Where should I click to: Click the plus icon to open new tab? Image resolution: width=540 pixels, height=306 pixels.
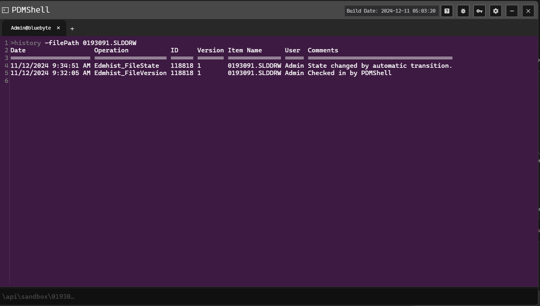(x=72, y=28)
